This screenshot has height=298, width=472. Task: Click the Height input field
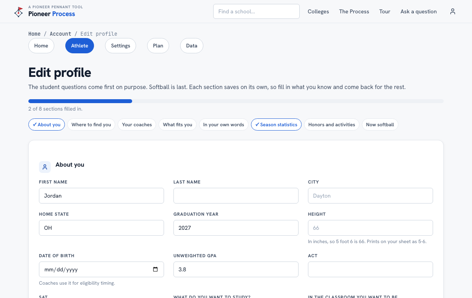pyautogui.click(x=371, y=228)
